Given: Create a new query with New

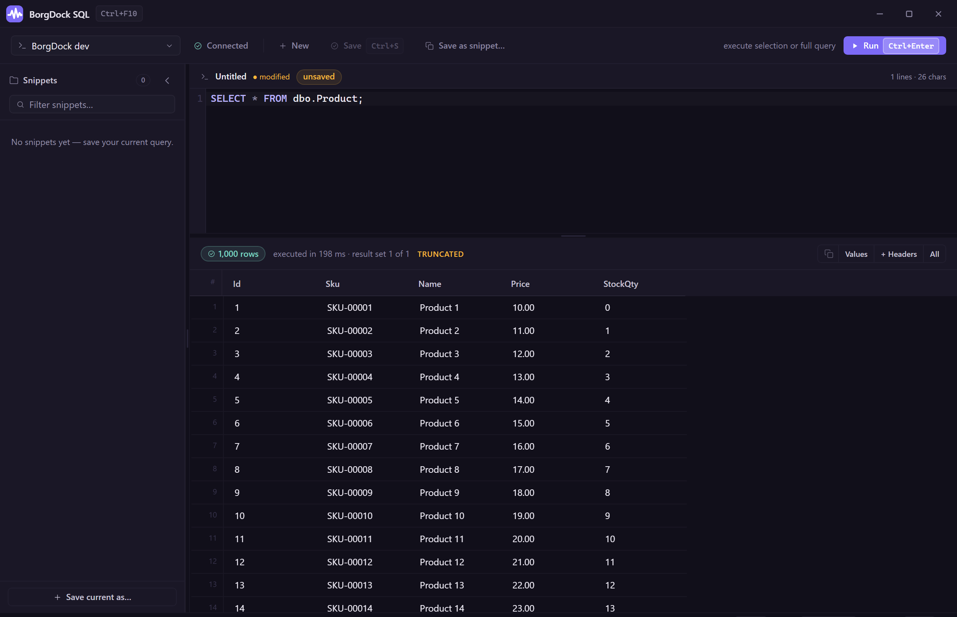Looking at the screenshot, I should click(x=294, y=46).
